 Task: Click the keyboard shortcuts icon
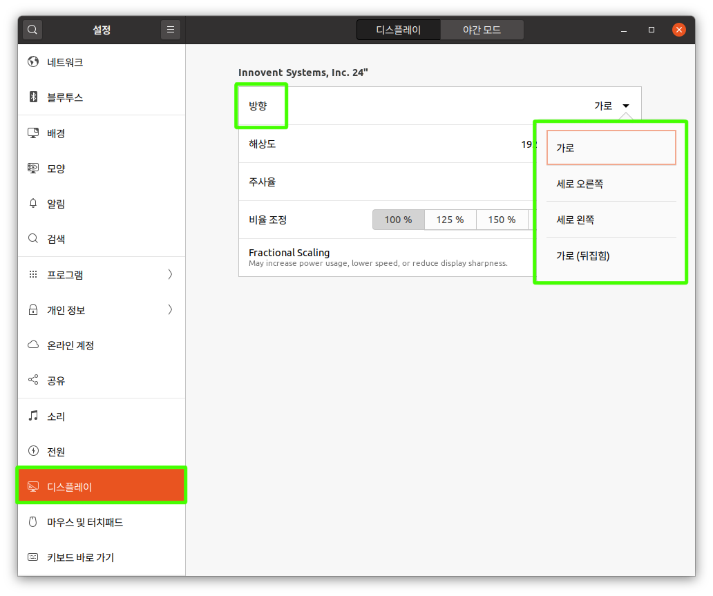coord(33,557)
